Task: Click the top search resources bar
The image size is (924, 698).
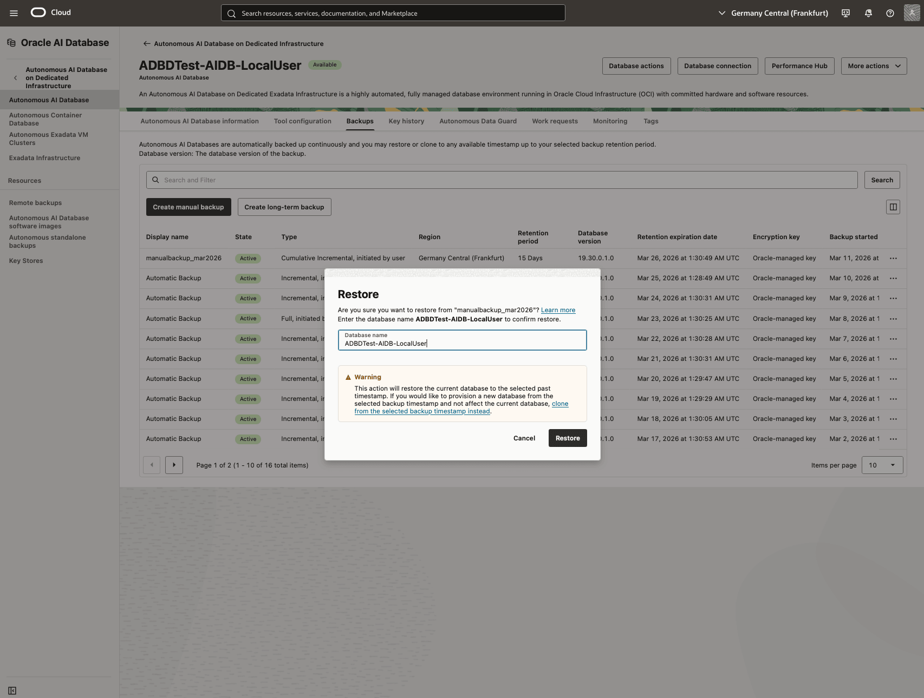Action: tap(393, 13)
